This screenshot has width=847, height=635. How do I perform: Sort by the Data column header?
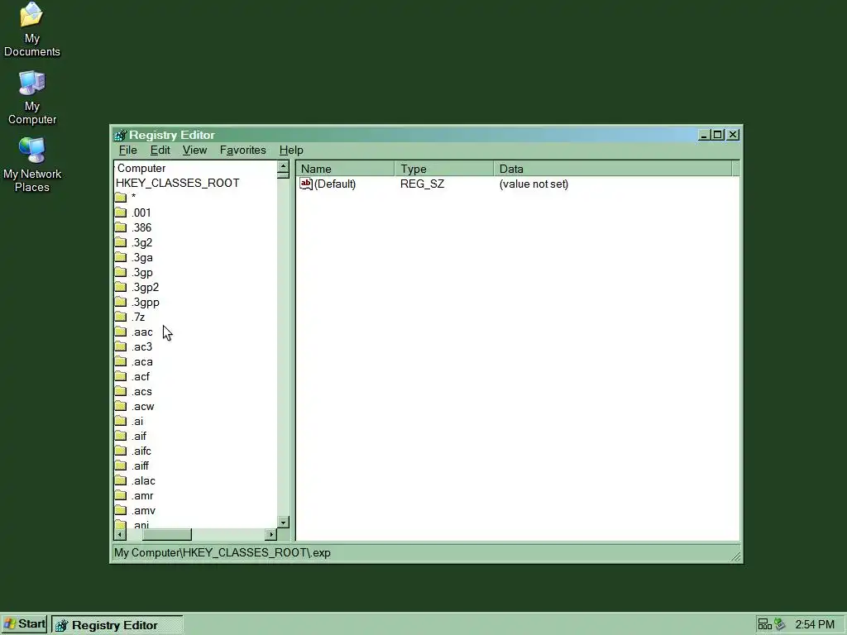pyautogui.click(x=613, y=169)
